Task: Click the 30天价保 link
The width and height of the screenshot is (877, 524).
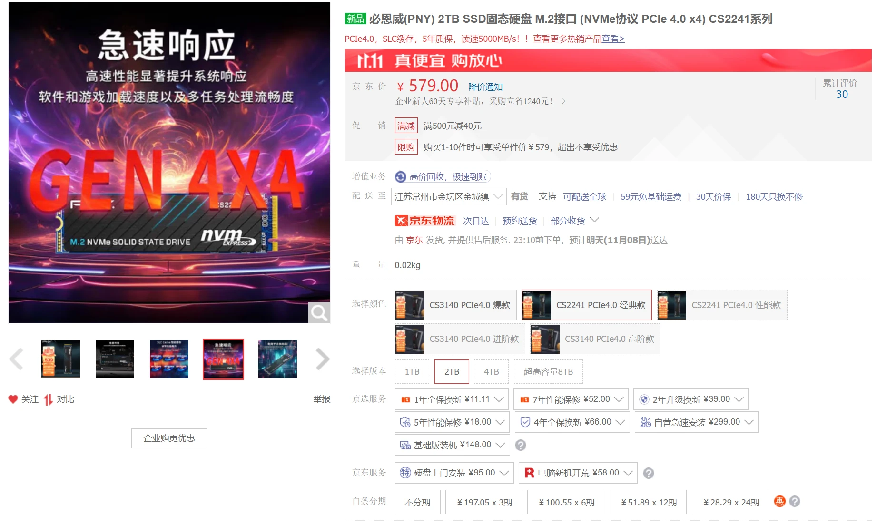Action: (x=714, y=197)
